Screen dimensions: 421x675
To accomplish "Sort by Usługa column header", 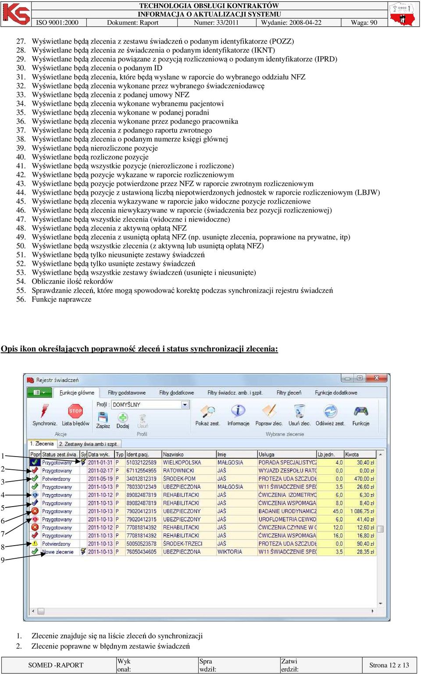I will click(x=287, y=454).
